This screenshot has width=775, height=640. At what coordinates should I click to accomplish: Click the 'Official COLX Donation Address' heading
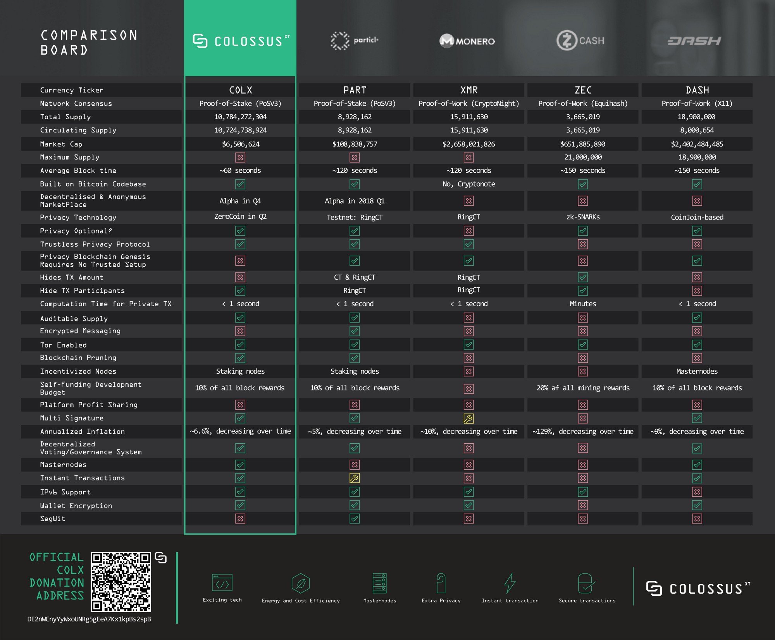tap(57, 576)
